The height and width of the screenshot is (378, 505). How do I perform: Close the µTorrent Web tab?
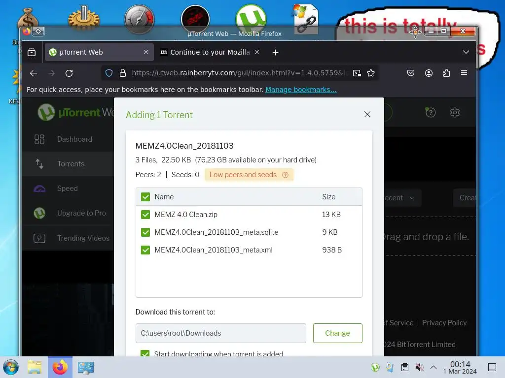click(x=146, y=52)
